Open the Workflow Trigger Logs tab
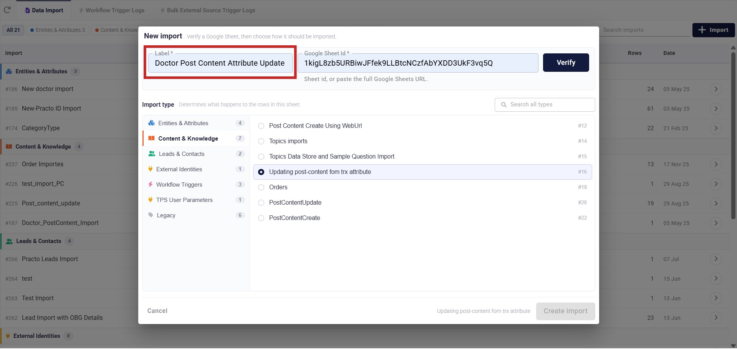Screen dimensions: 737x349 pos(112,10)
